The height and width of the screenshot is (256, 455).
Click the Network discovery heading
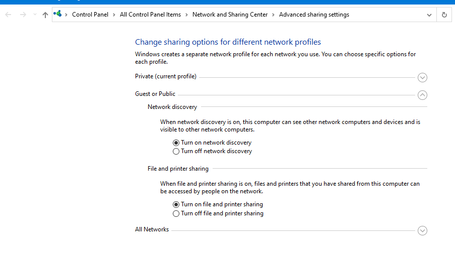coord(172,107)
